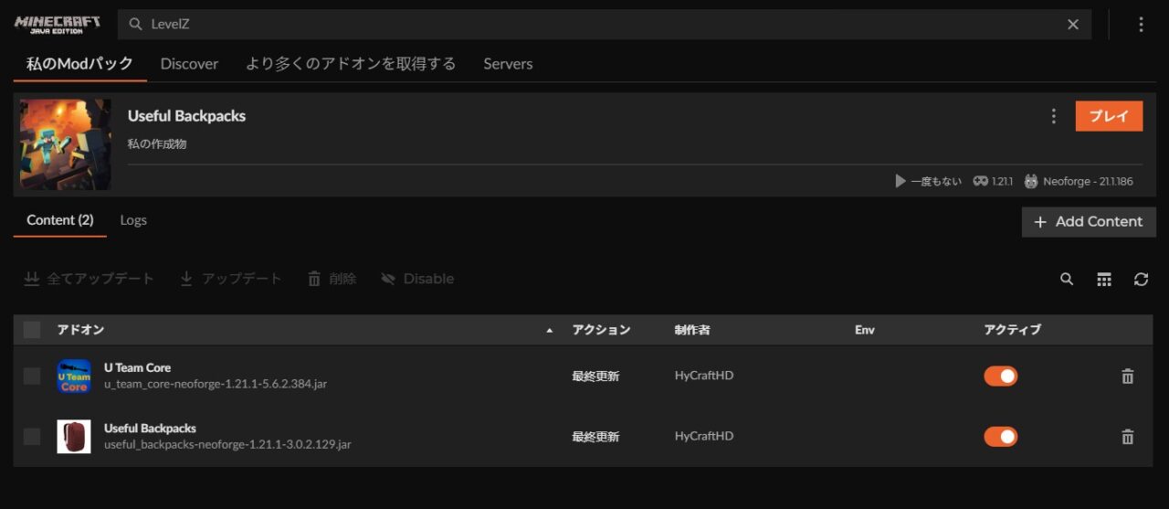This screenshot has width=1169, height=509.
Task: Tick the select-all checkbox in header
Action: [x=32, y=330]
